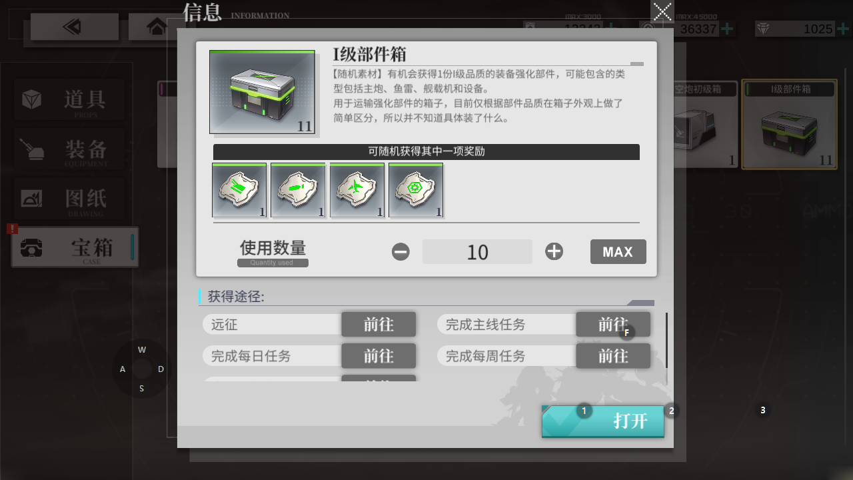The width and height of the screenshot is (853, 480).
Task: Select the main gun part reward icon
Action: [x=239, y=190]
